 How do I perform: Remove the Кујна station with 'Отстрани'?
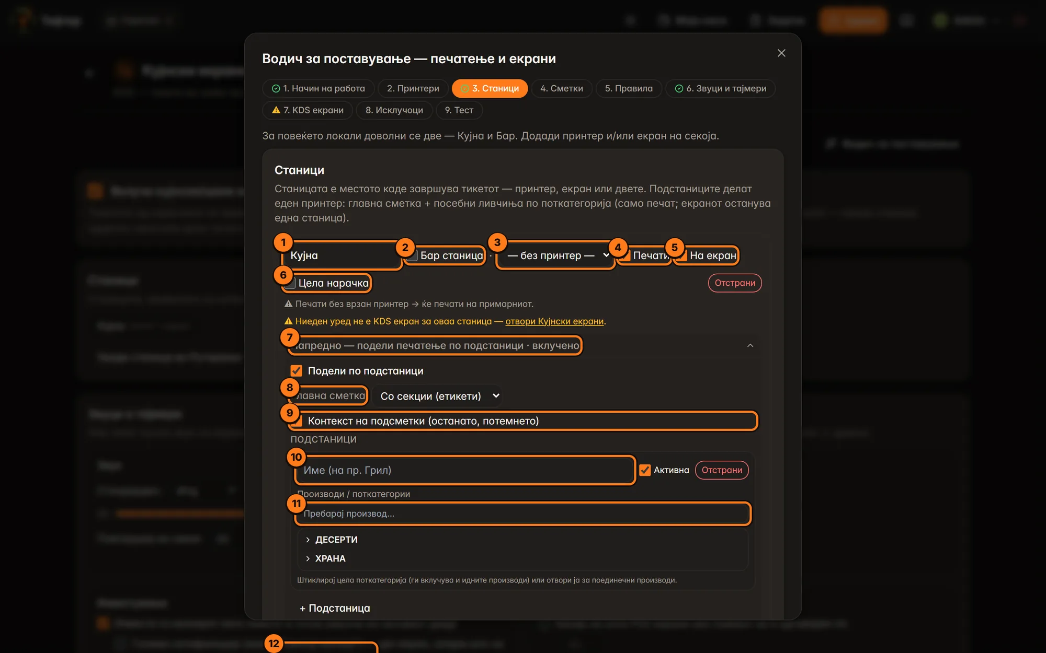coord(735,283)
